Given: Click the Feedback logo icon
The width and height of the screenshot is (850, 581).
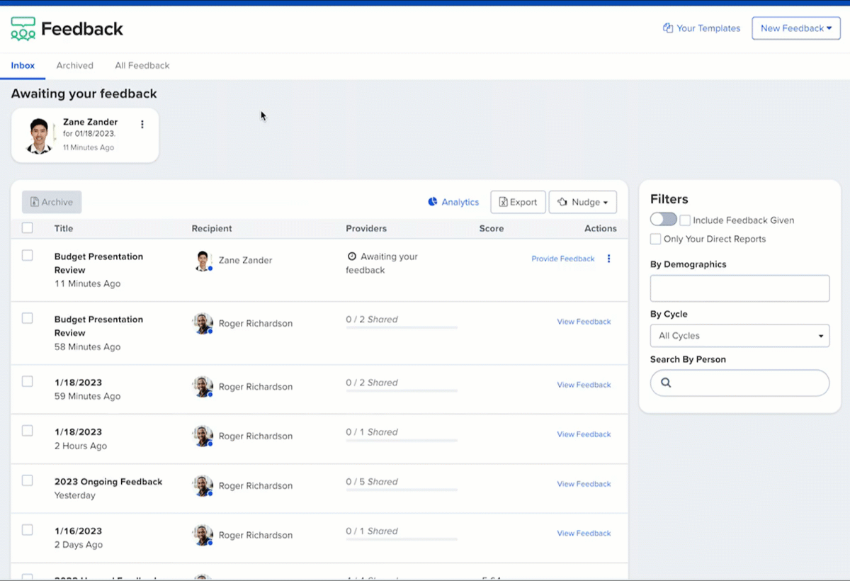Looking at the screenshot, I should (x=23, y=29).
